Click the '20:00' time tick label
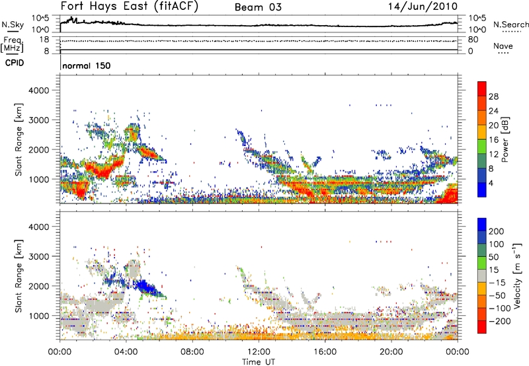Screen dimensions: 529x366 pyautogui.click(x=391, y=352)
